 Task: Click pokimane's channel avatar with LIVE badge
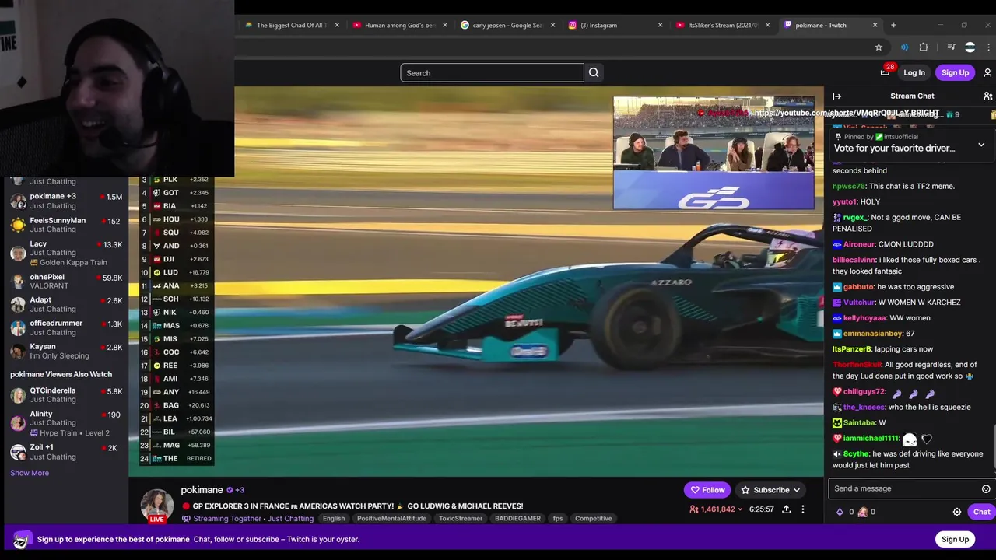156,506
